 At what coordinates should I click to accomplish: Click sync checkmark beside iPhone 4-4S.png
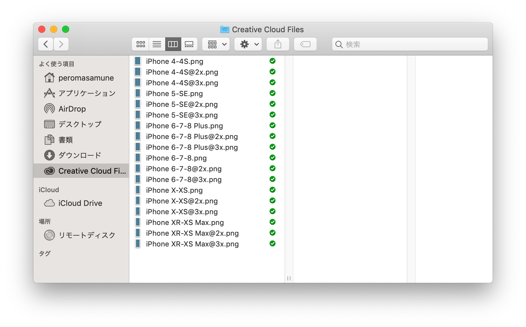[273, 61]
